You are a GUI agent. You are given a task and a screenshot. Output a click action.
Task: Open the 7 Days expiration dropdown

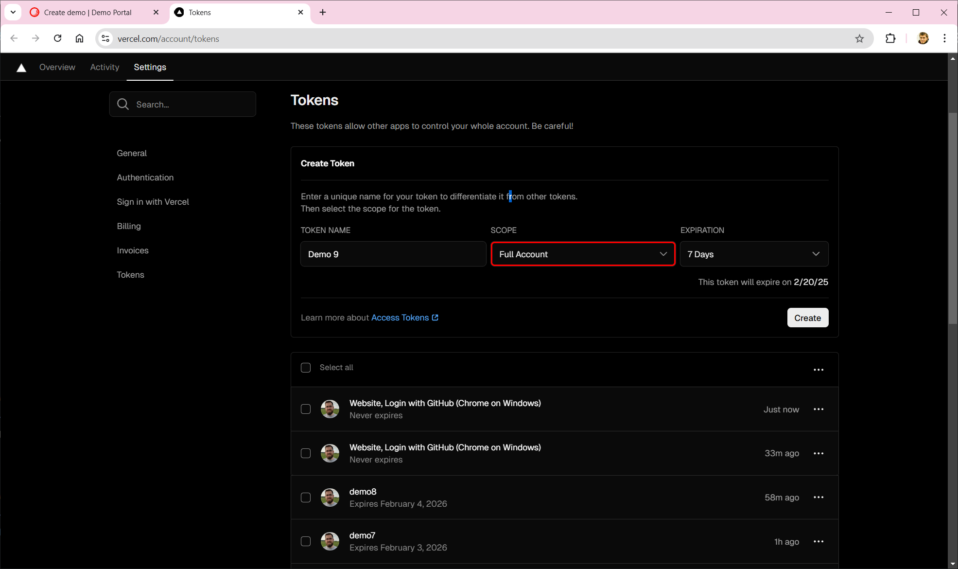[x=753, y=254]
